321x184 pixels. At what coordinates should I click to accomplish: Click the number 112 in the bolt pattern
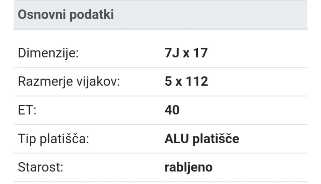click(x=198, y=82)
